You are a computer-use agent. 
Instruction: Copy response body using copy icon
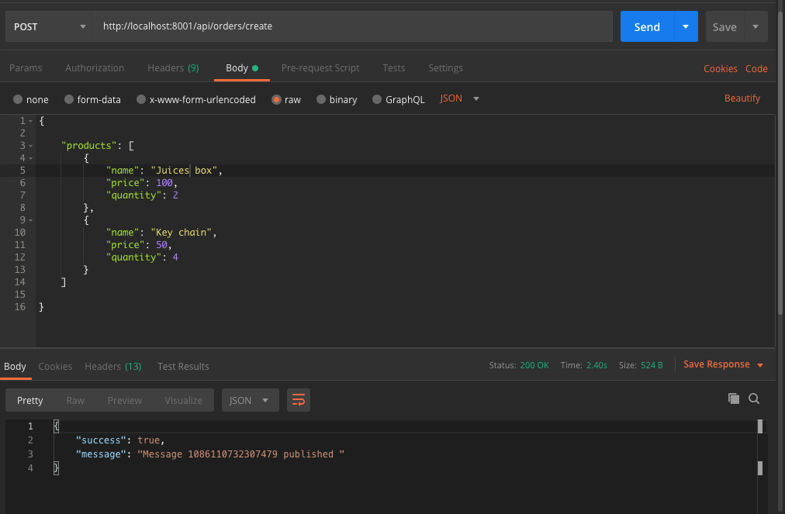coord(734,398)
